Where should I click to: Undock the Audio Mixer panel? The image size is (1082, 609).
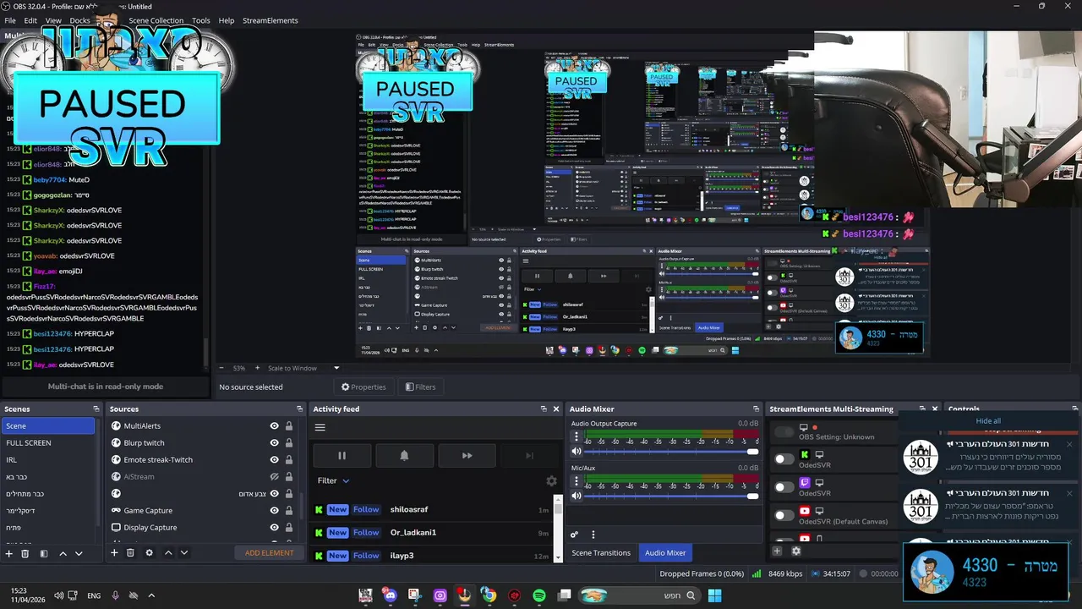pos(755,409)
